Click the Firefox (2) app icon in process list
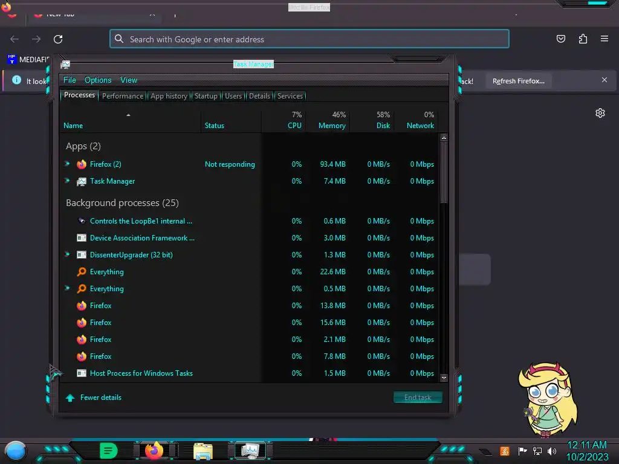Screen dimensions: 619x464 (82, 164)
